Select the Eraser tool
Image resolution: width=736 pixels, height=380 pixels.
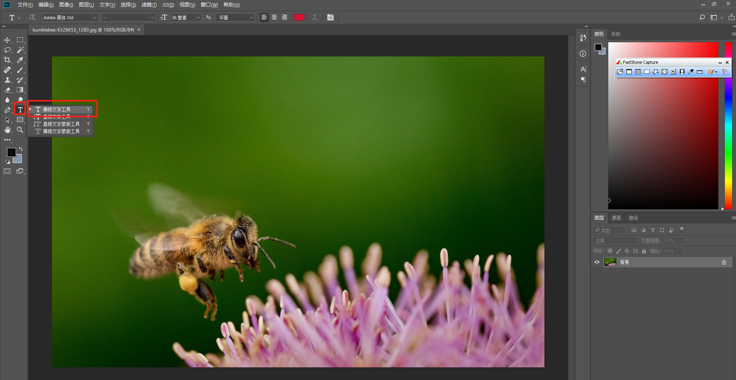7,90
